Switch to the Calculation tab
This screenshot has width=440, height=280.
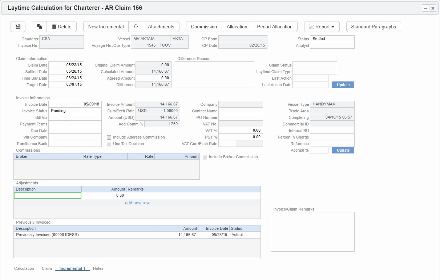click(24, 268)
